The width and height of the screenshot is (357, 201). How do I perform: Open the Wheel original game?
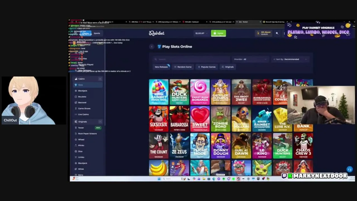click(x=81, y=139)
